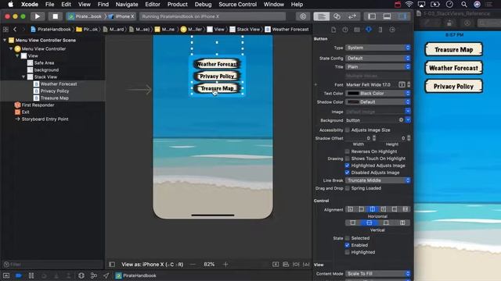Click View as: iPhone X device bar
This screenshot has width=501, height=281.
pos(153,264)
